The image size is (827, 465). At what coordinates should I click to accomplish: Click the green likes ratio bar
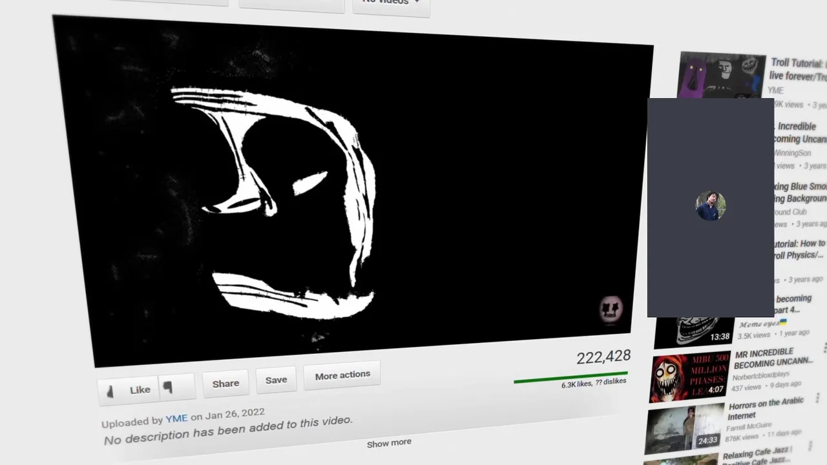[x=570, y=377]
